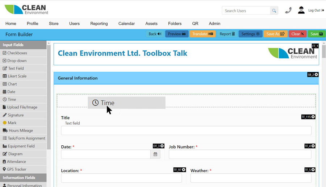Select the GPS Tracker field
The height and width of the screenshot is (187, 326).
pyautogui.click(x=23, y=169)
